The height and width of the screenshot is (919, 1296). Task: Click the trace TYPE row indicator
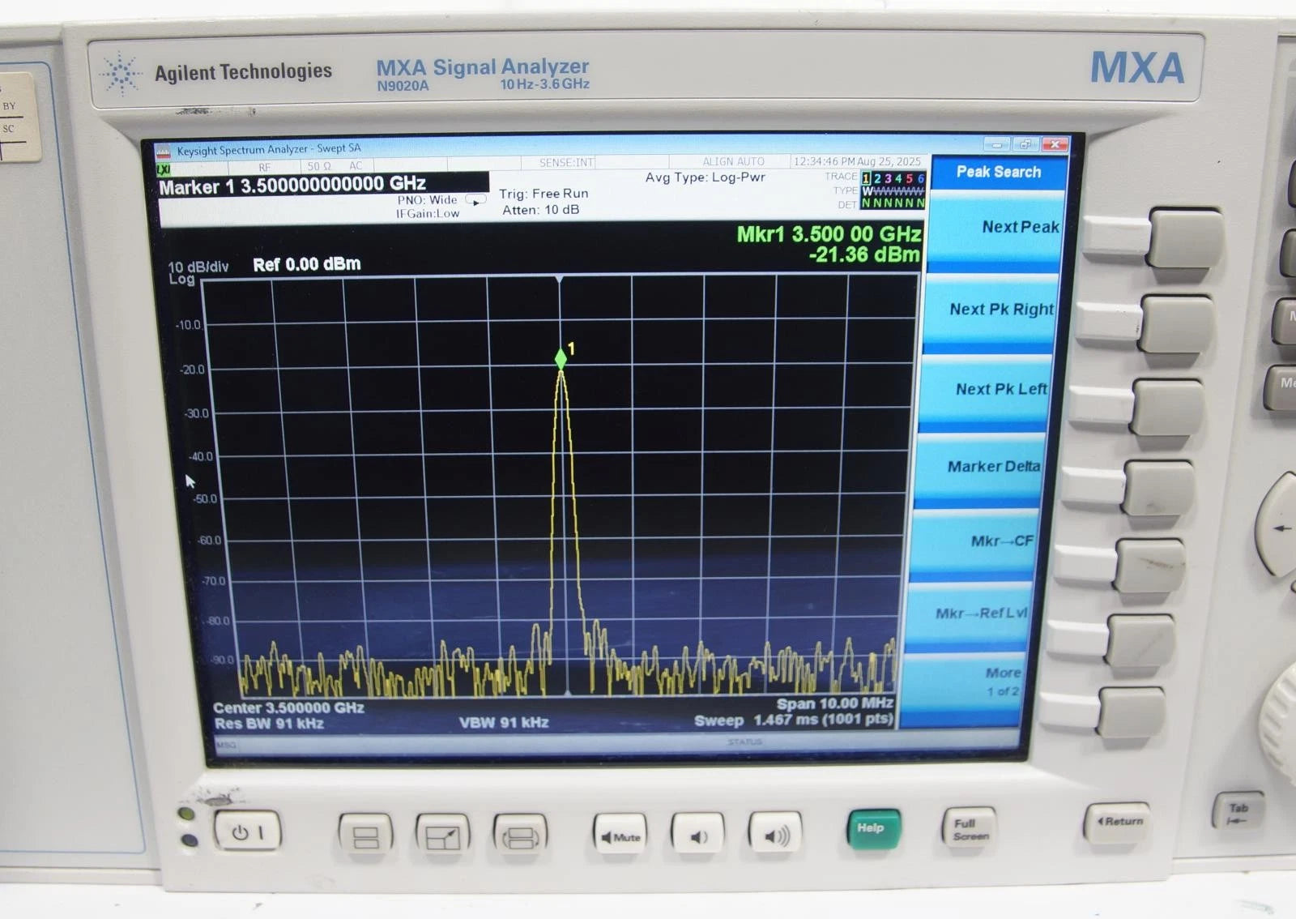tap(893, 191)
